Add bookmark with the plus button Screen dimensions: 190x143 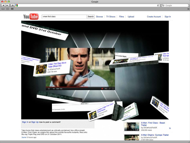[13, 5]
